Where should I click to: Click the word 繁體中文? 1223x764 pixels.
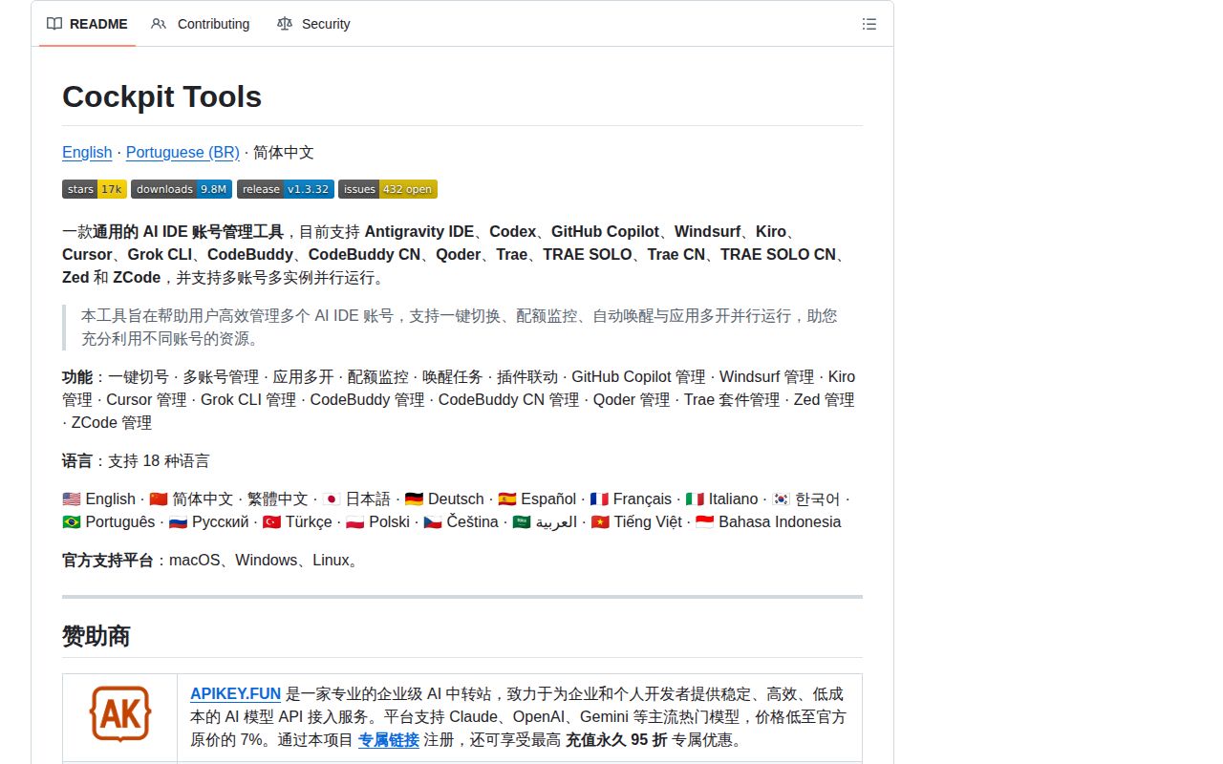pyautogui.click(x=278, y=499)
